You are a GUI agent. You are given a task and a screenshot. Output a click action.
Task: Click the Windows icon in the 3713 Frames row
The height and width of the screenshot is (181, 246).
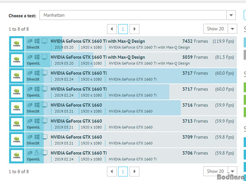(37, 121)
